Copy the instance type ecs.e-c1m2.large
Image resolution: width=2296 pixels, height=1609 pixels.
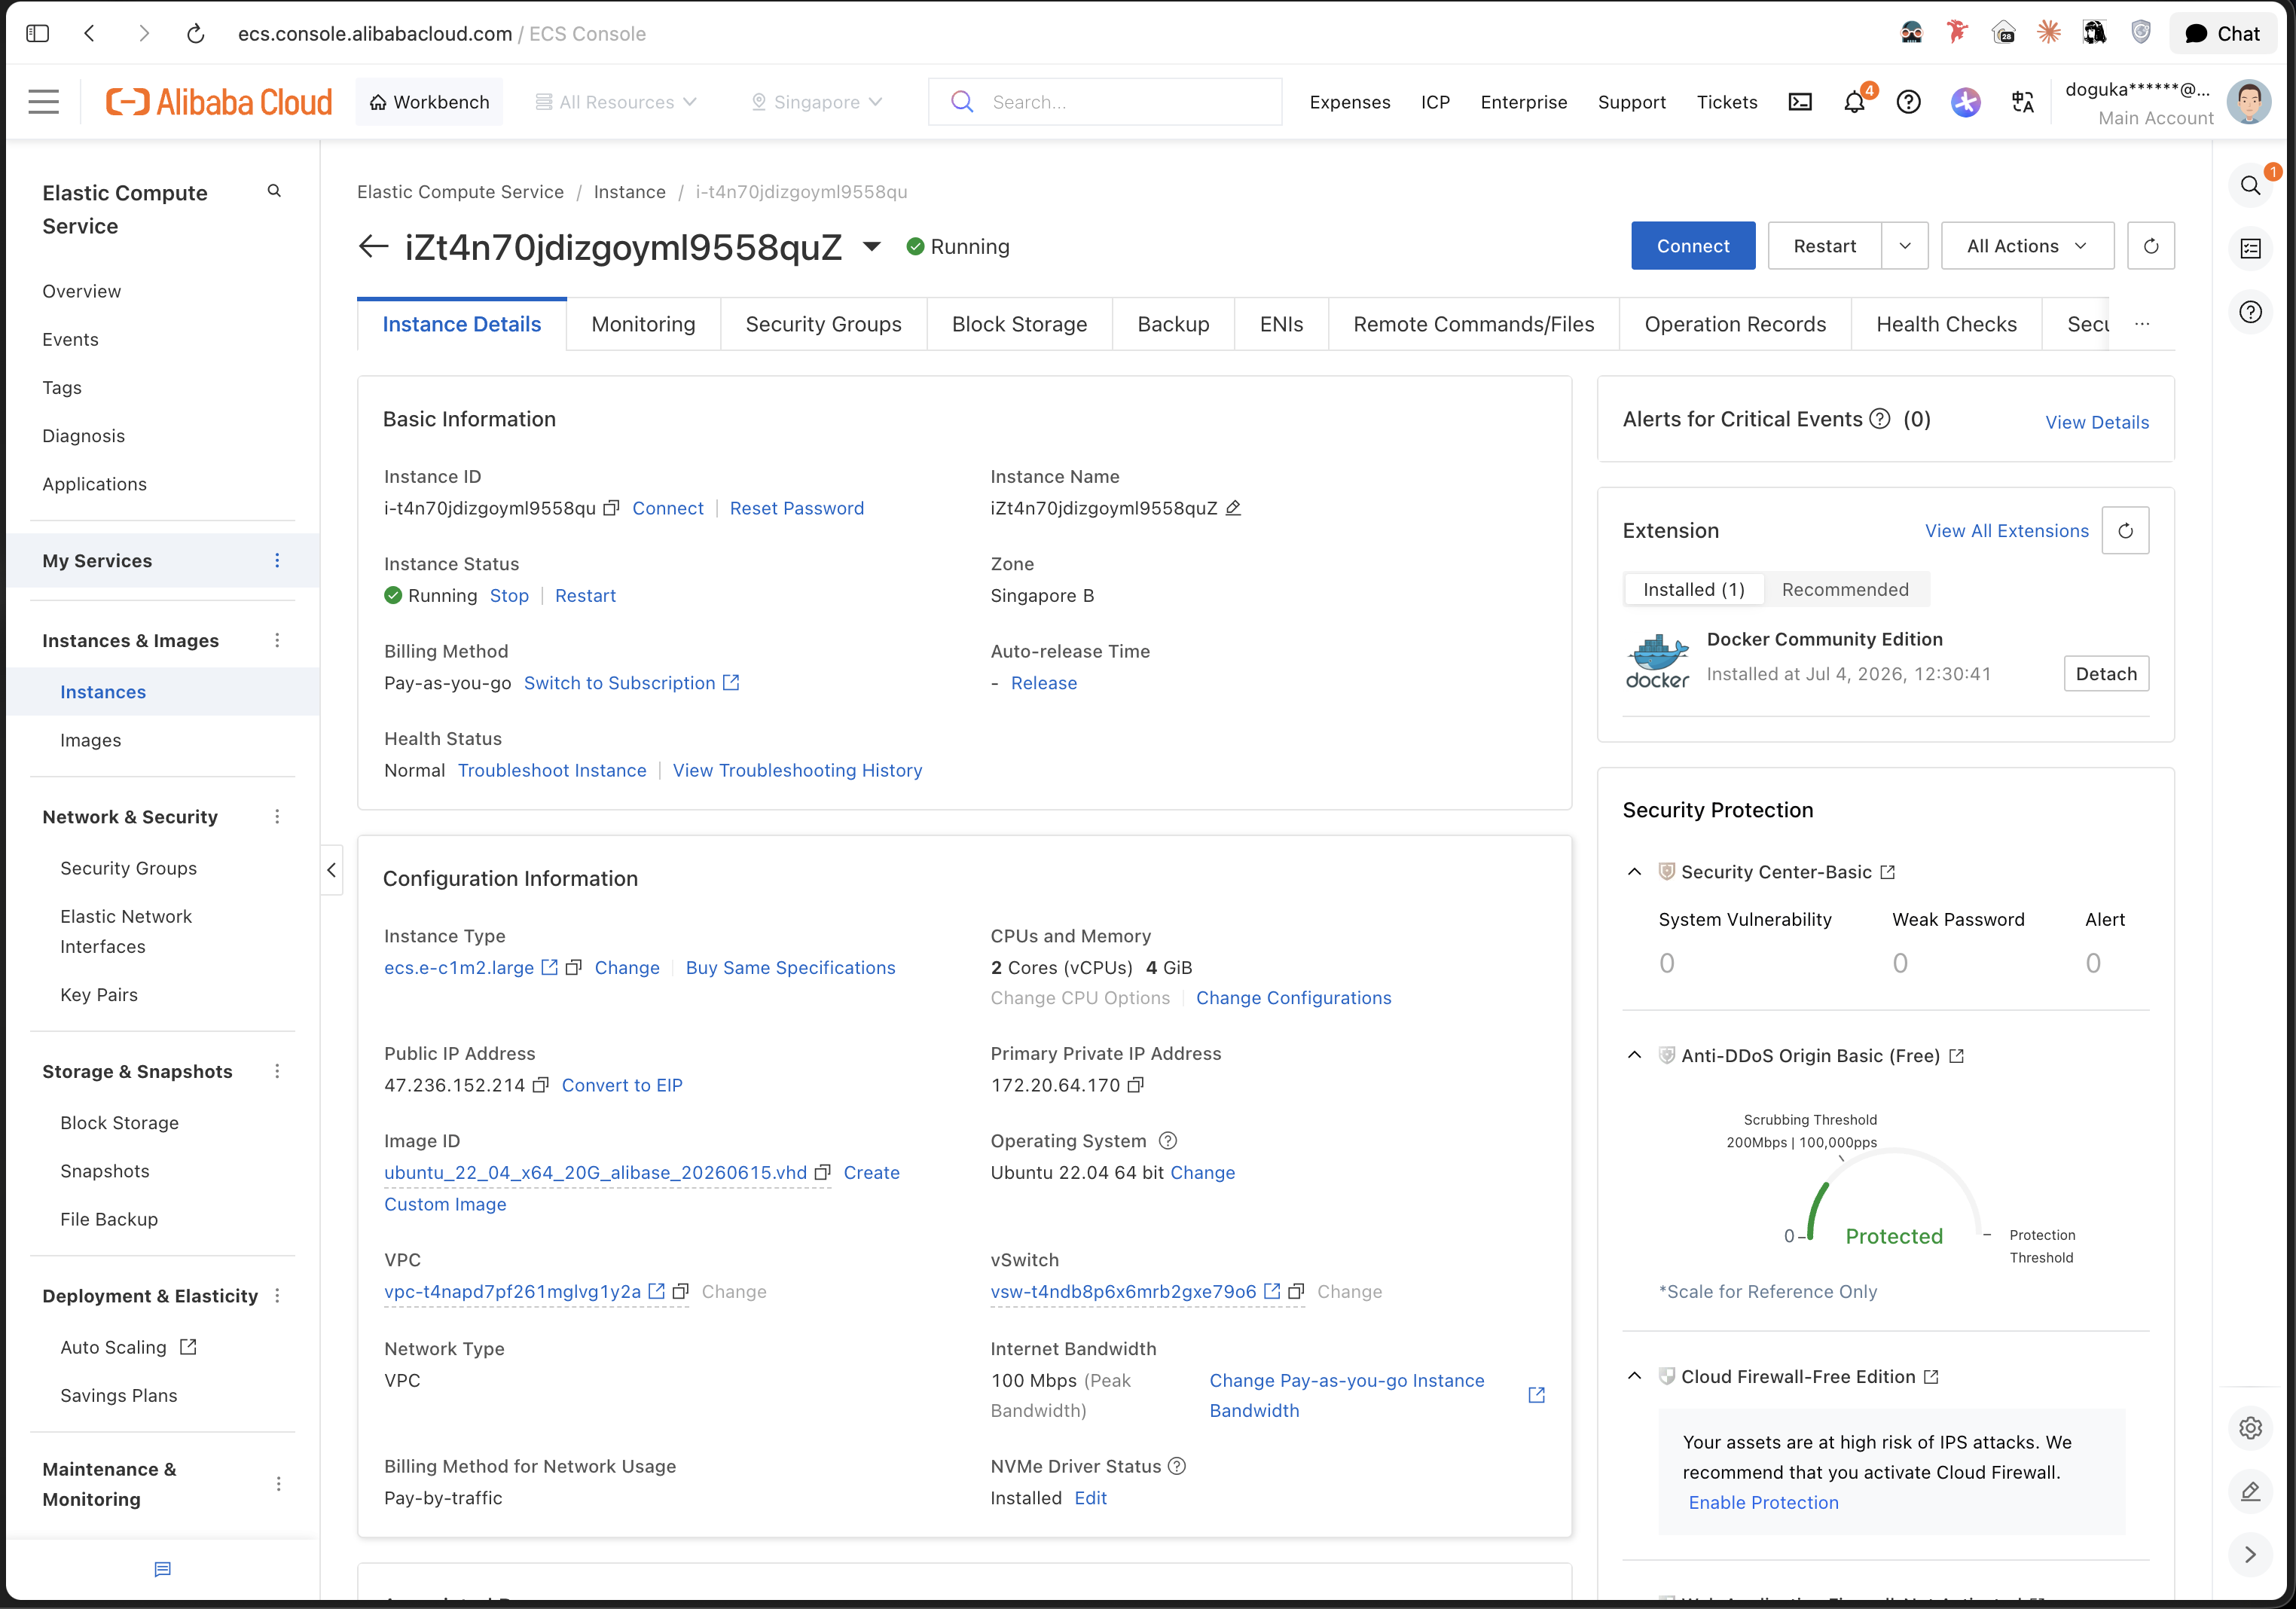[574, 968]
